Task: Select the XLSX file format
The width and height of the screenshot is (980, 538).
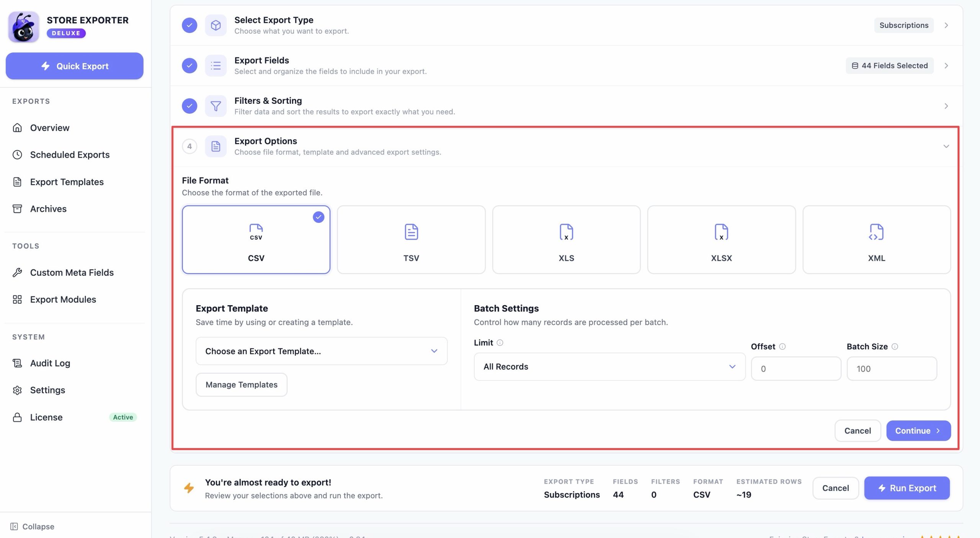Action: point(721,240)
